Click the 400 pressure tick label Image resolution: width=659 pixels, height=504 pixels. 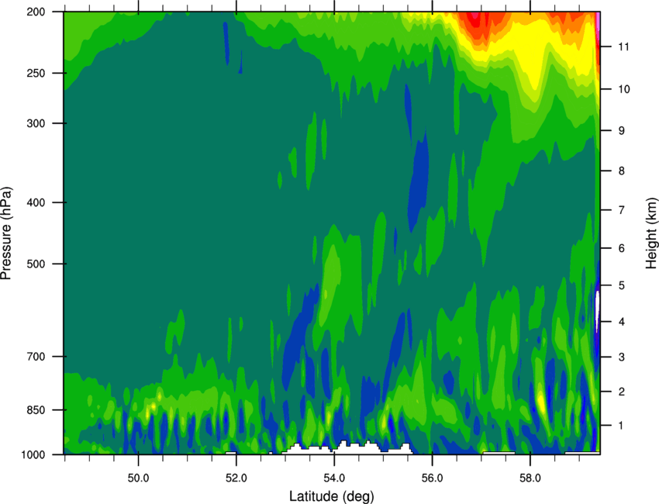(x=36, y=202)
